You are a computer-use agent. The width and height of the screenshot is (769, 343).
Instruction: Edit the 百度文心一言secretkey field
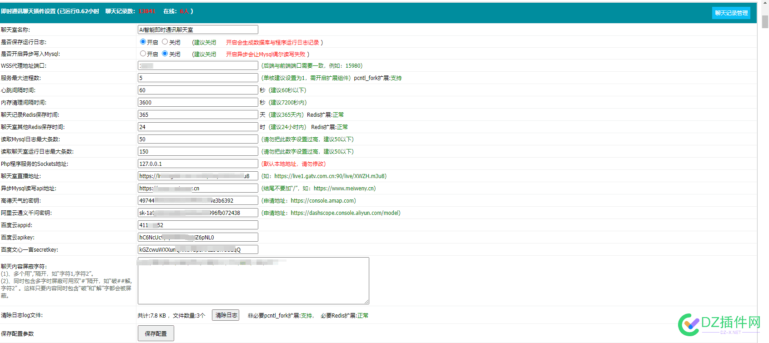coord(198,249)
